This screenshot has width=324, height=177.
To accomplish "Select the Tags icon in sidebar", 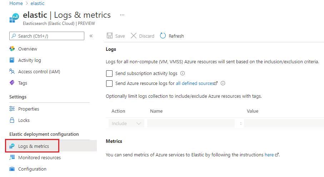I will [x=12, y=83].
